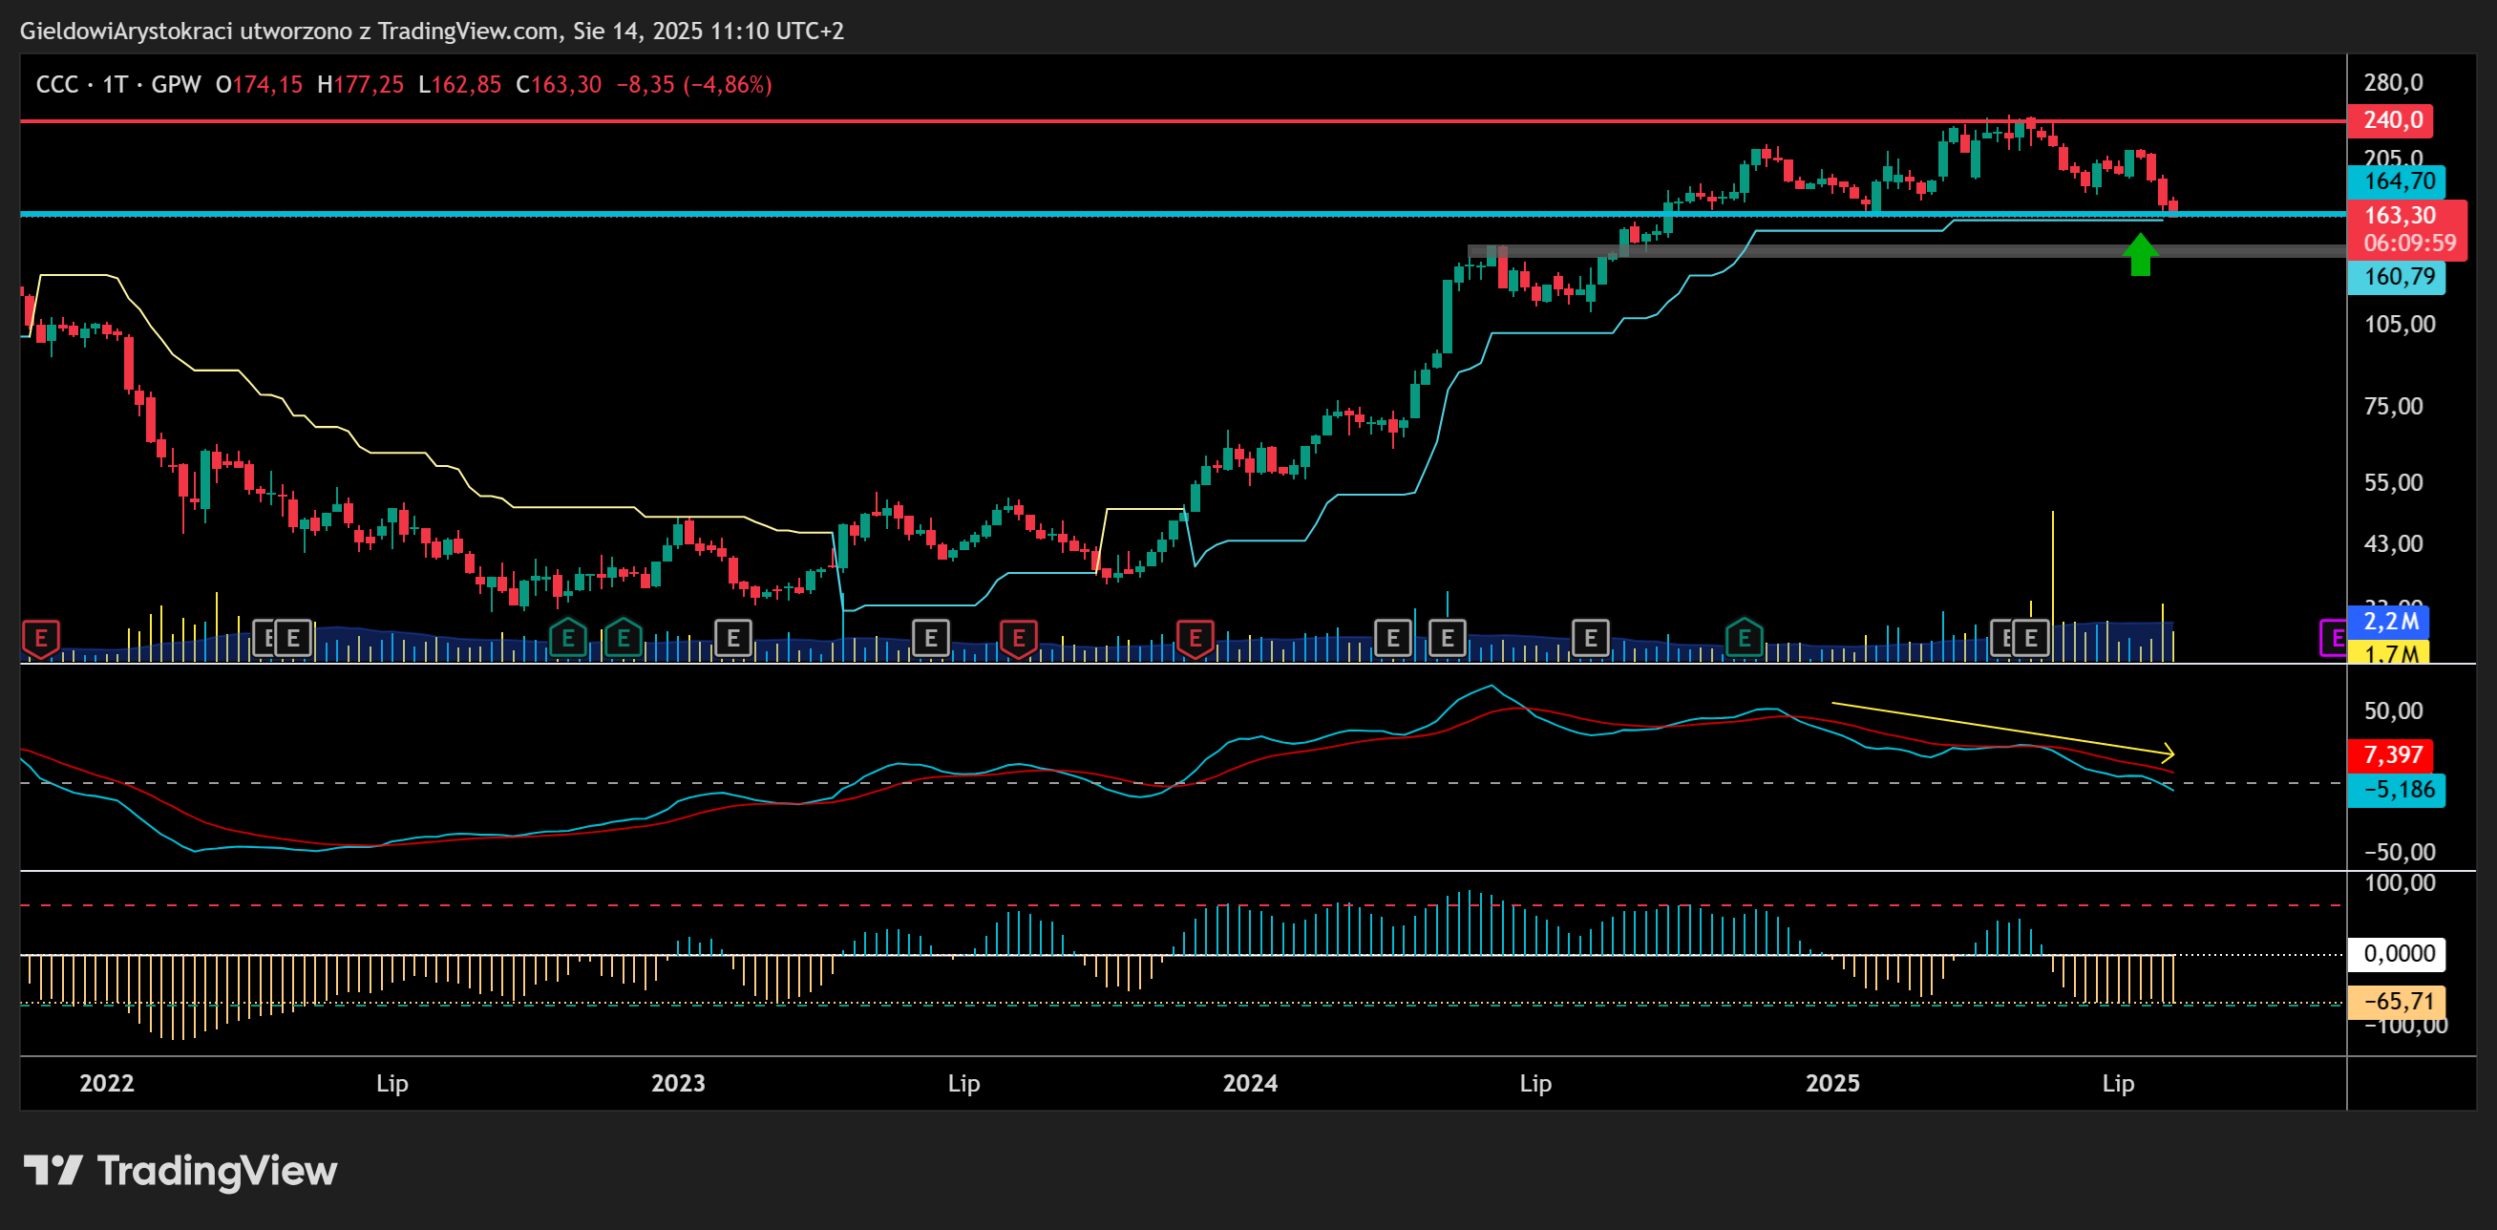Click the 163,30 last price label
Screen dimensions: 2497x1230
point(2399,215)
